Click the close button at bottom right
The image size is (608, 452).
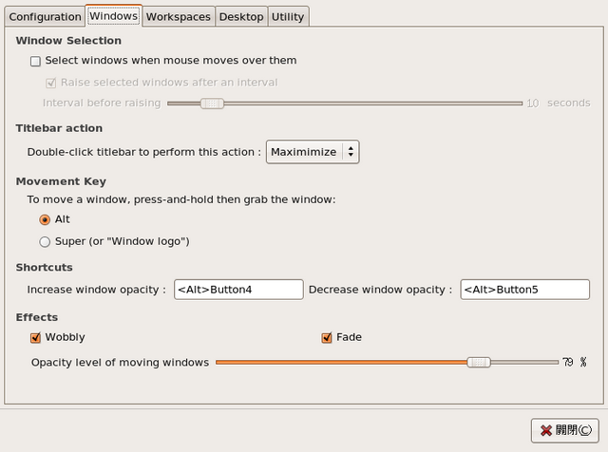pos(564,430)
